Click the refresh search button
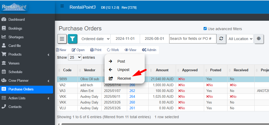Screen dimensions: 269x125 (221, 39)
